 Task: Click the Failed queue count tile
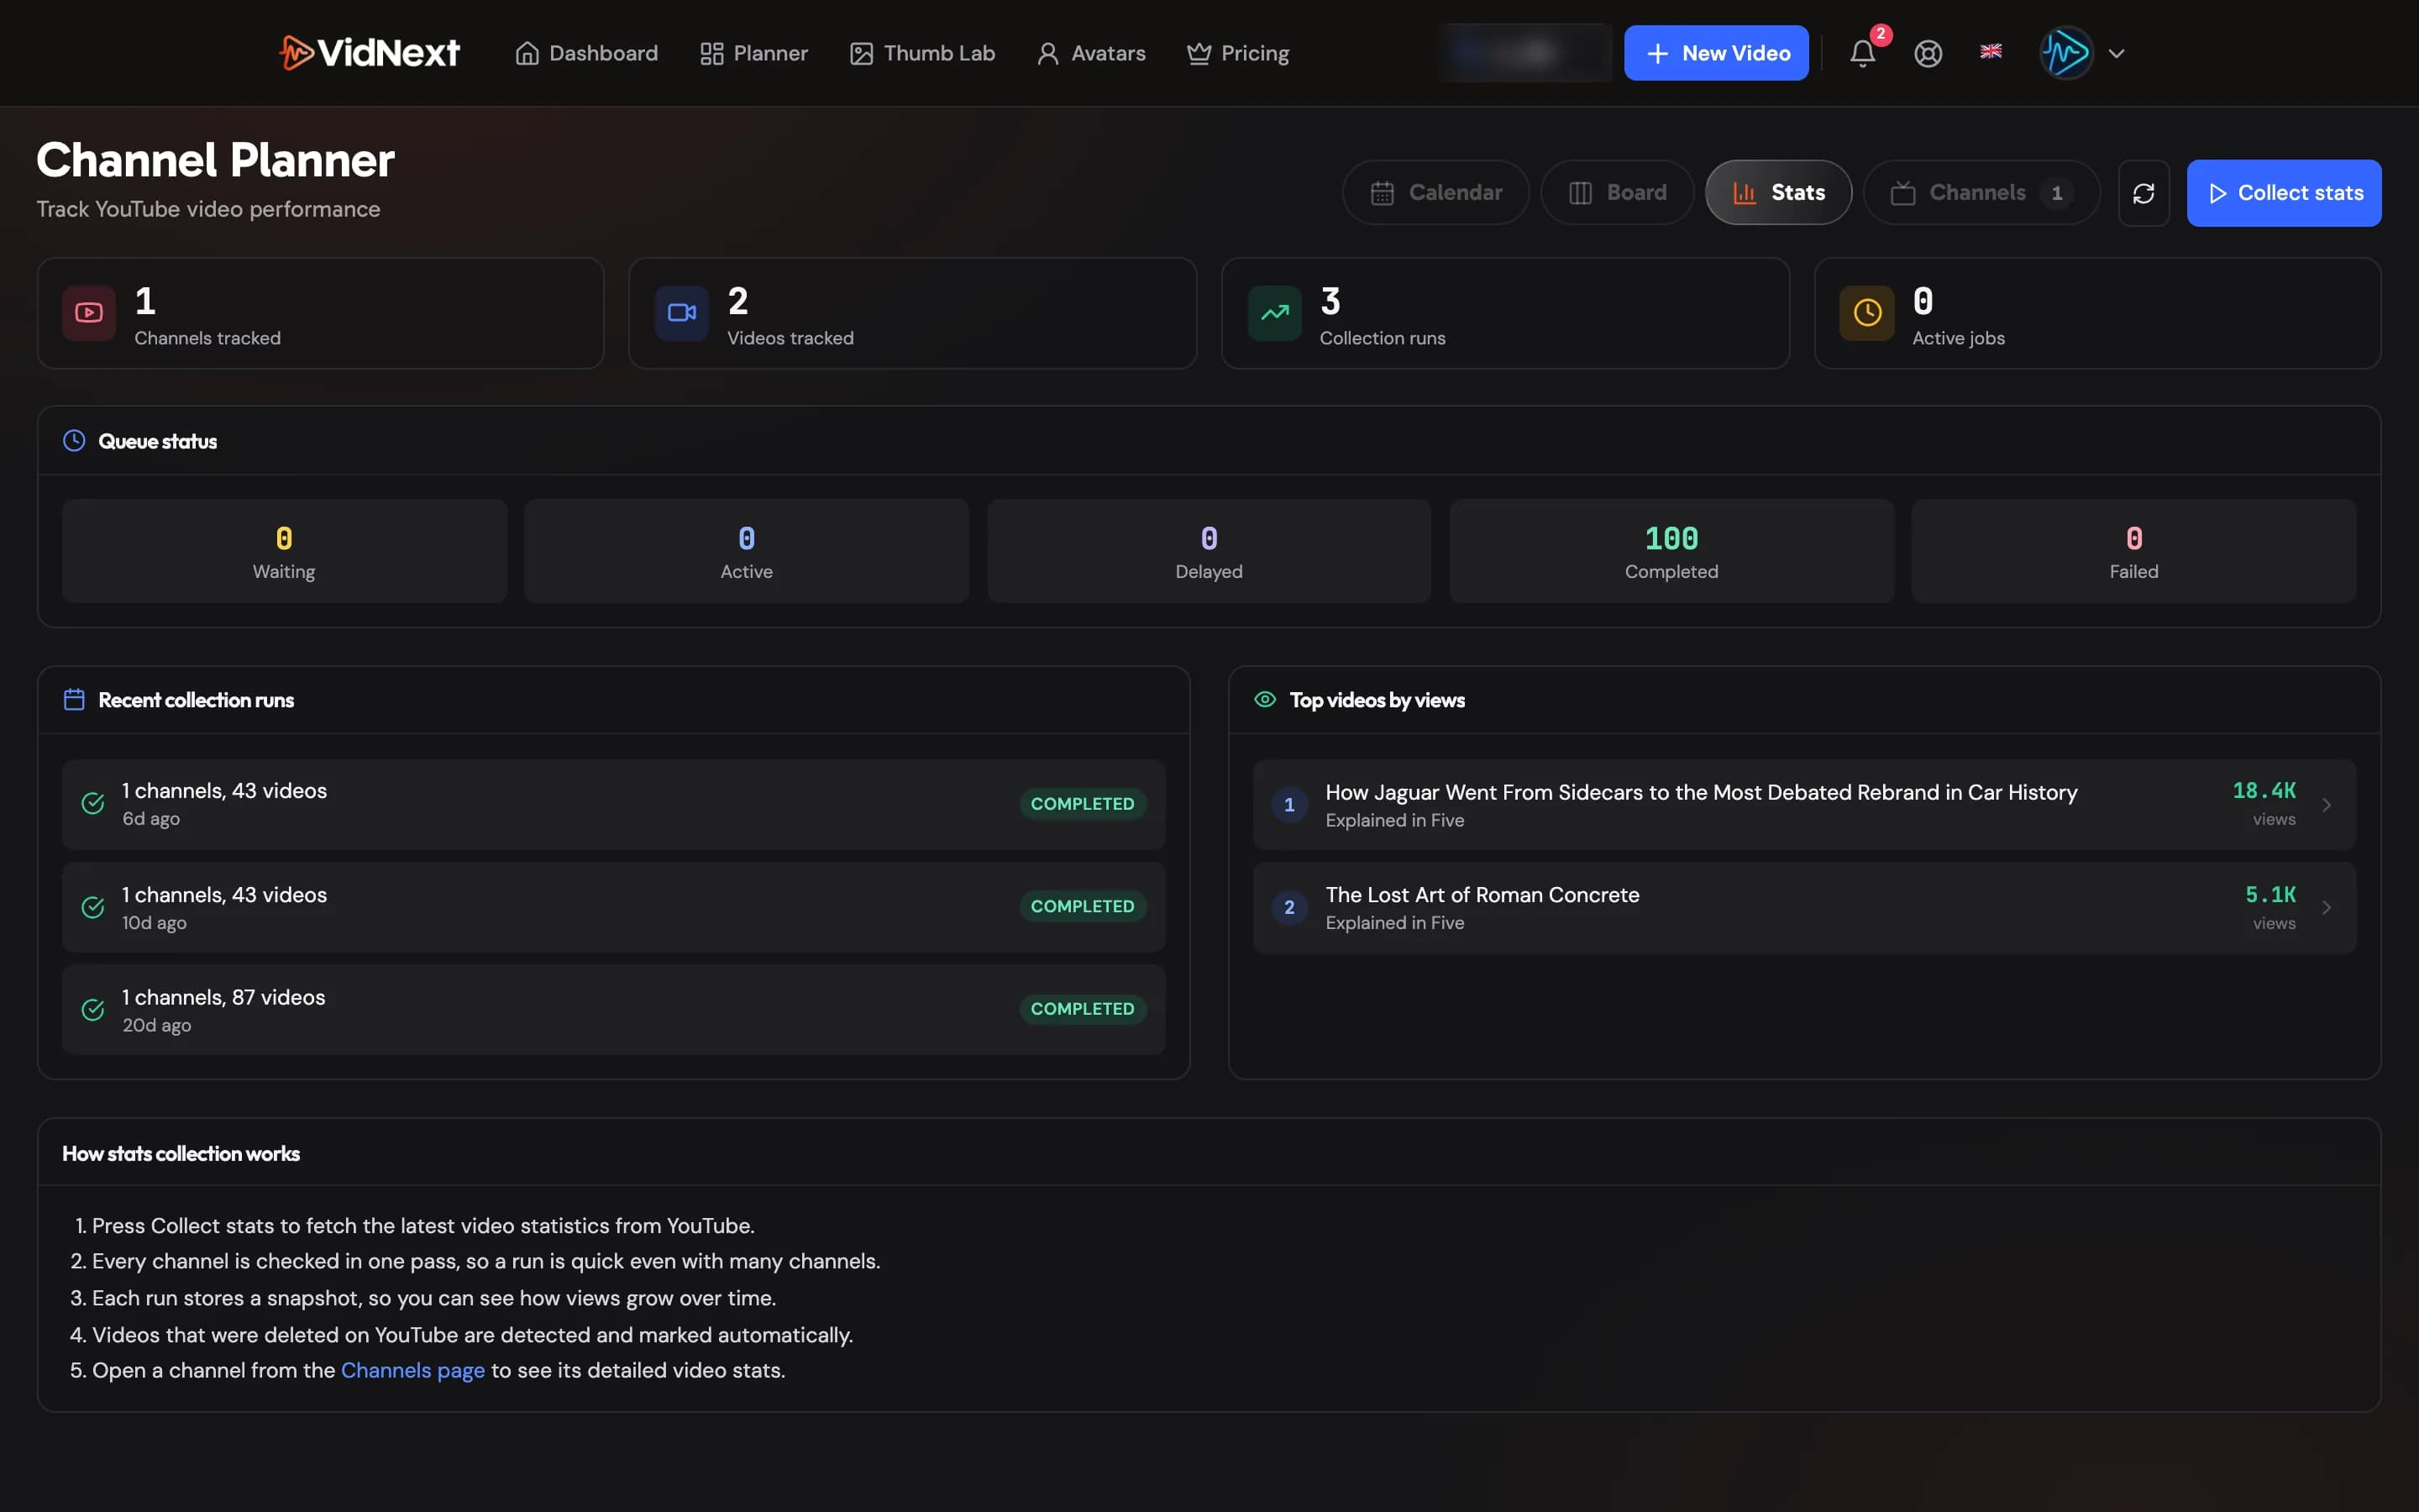[x=2134, y=551]
